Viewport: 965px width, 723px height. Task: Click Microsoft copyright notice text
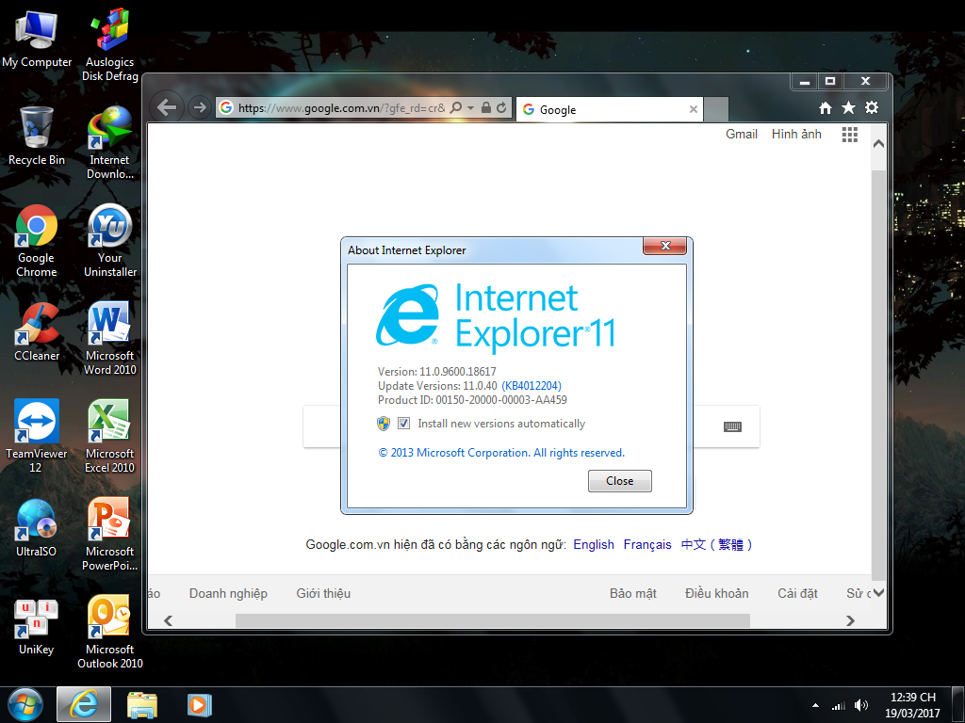click(x=501, y=453)
